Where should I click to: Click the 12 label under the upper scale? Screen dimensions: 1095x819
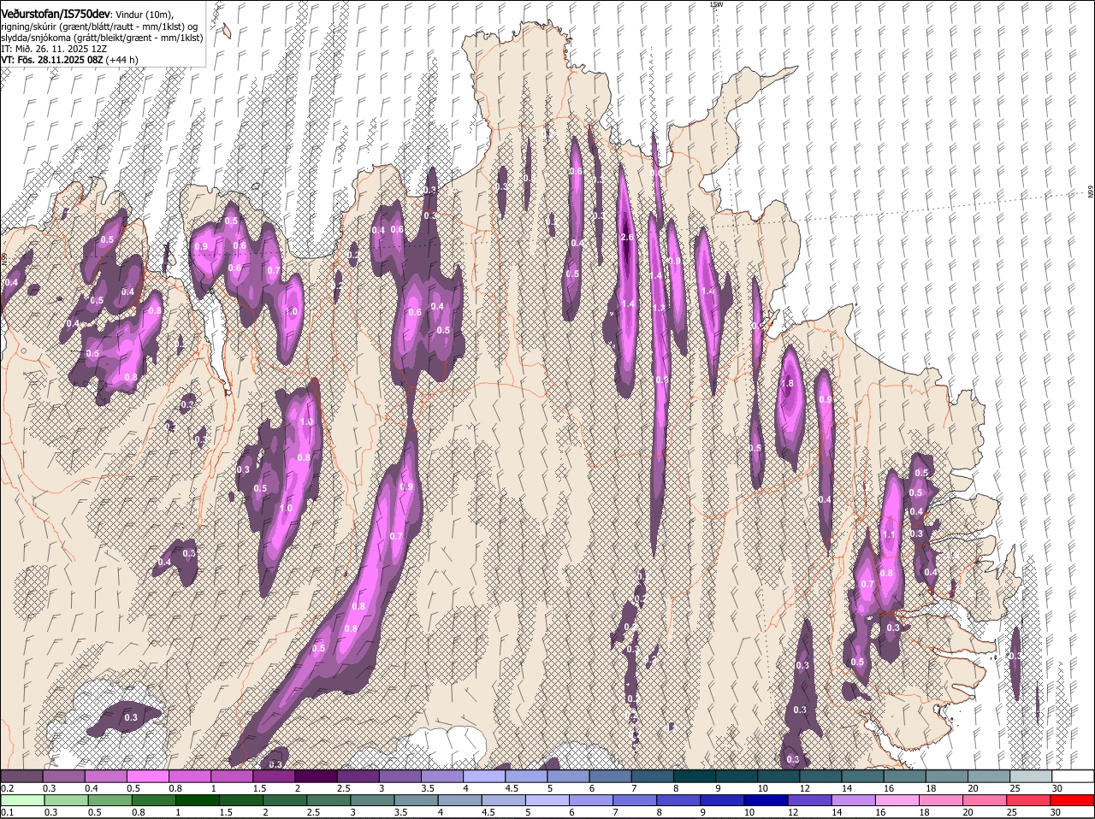804,788
